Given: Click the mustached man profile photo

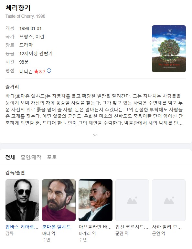Looking at the screenshot, I should pos(96,200).
